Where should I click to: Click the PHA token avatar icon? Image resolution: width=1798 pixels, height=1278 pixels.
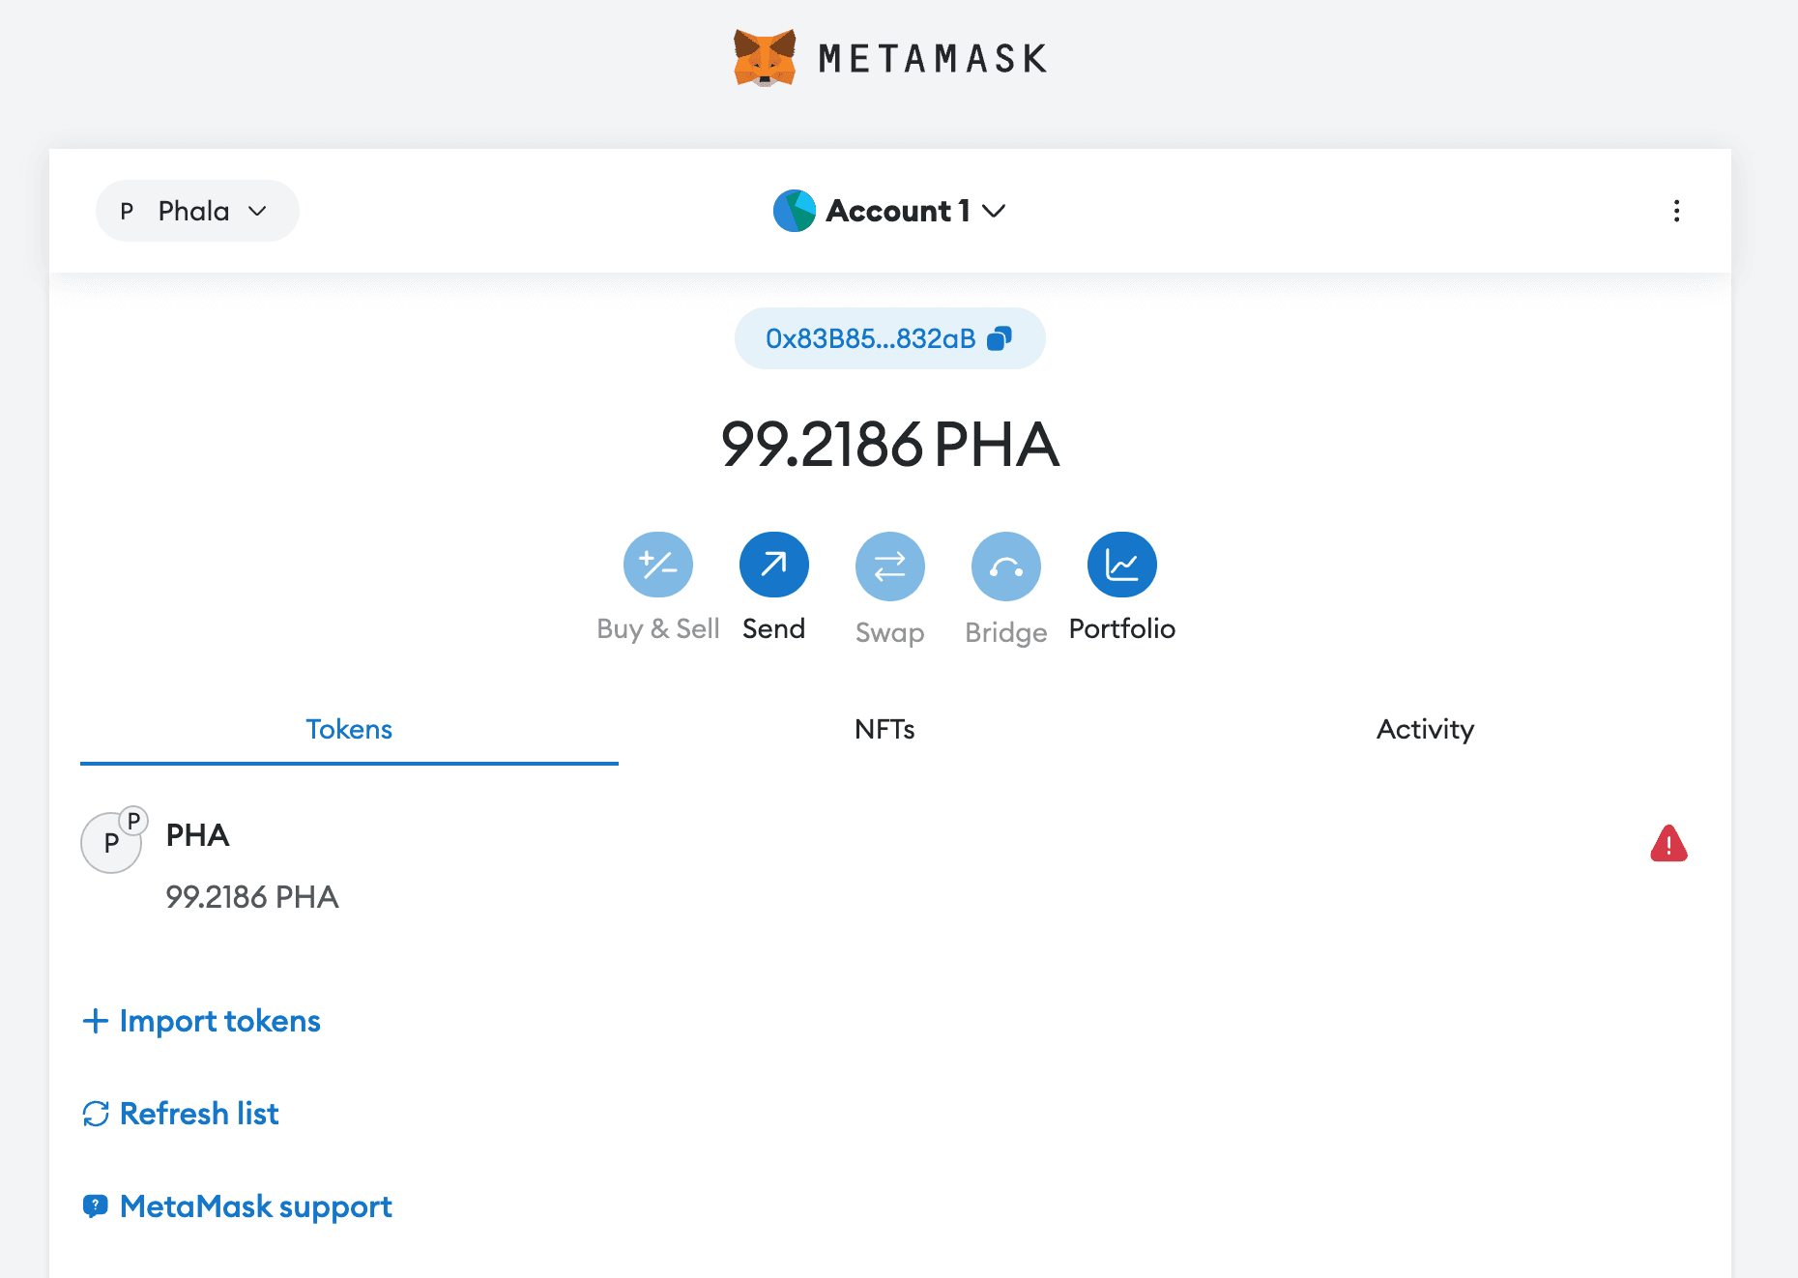click(x=112, y=842)
